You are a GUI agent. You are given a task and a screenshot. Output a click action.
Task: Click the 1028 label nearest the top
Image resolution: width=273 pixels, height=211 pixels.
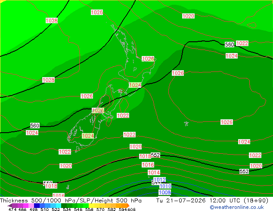[52, 21]
